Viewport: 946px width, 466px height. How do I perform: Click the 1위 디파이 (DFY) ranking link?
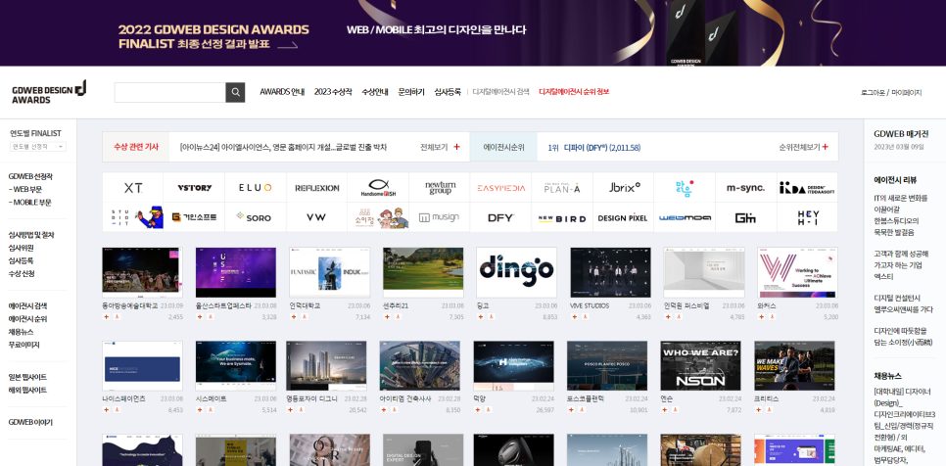[593, 147]
